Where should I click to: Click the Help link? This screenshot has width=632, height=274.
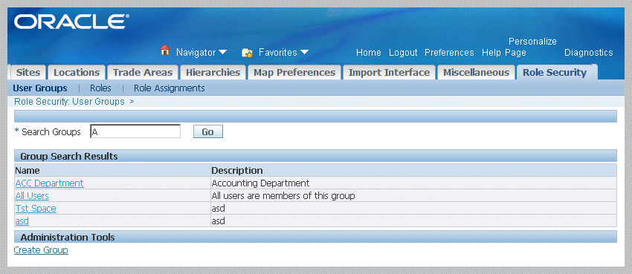pos(491,53)
